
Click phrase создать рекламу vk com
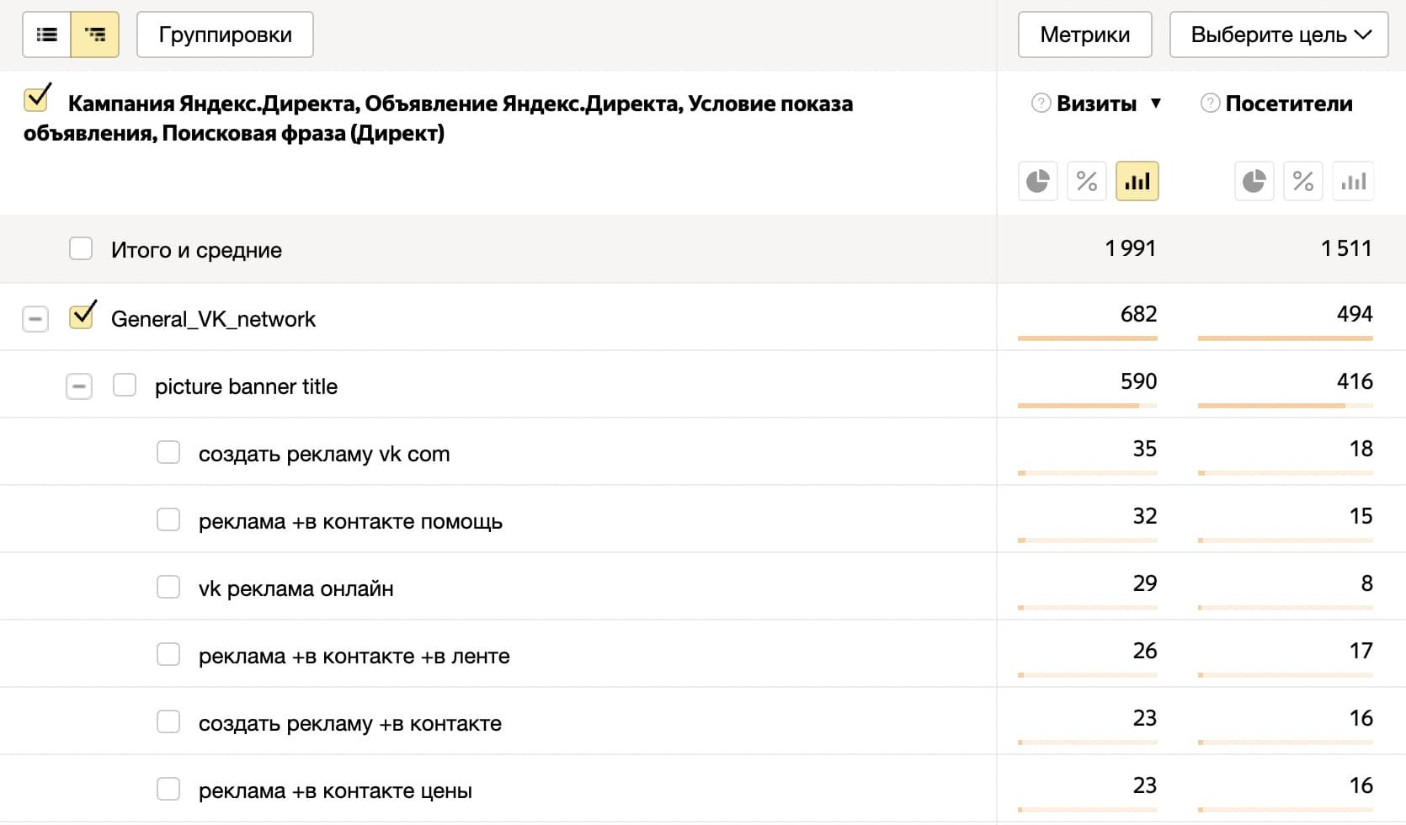point(324,454)
